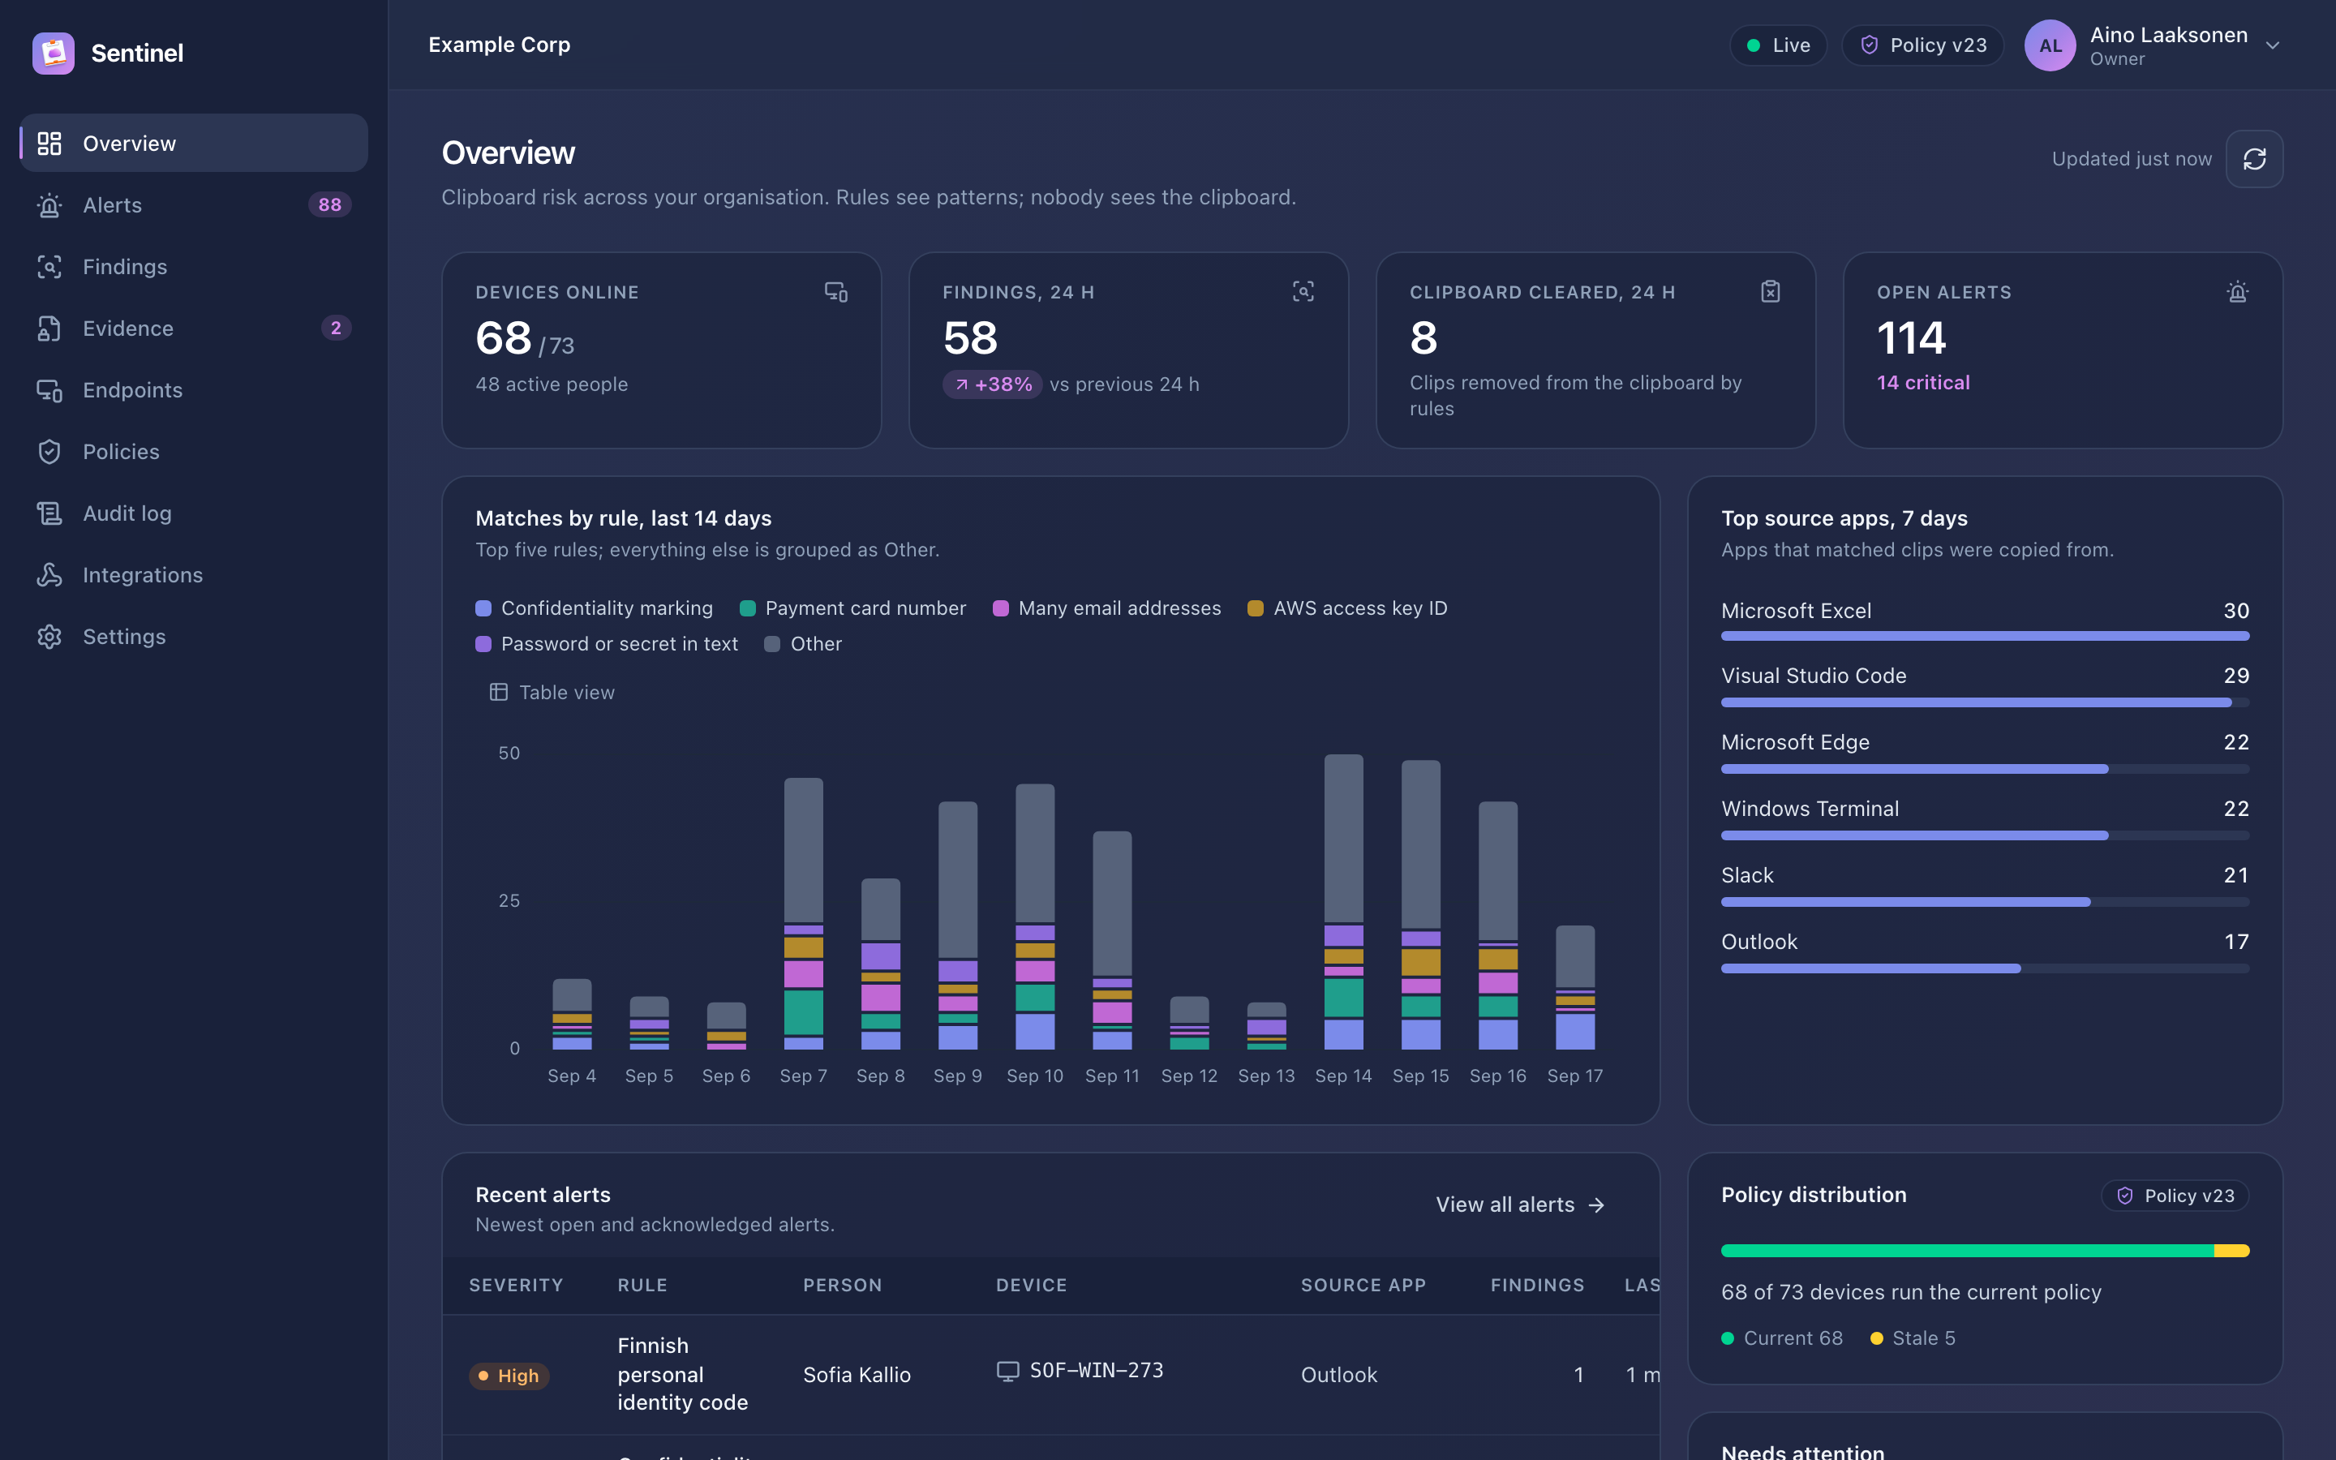Click the policy distribution green-yellow bar
The height and width of the screenshot is (1460, 2336).
pos(1985,1252)
